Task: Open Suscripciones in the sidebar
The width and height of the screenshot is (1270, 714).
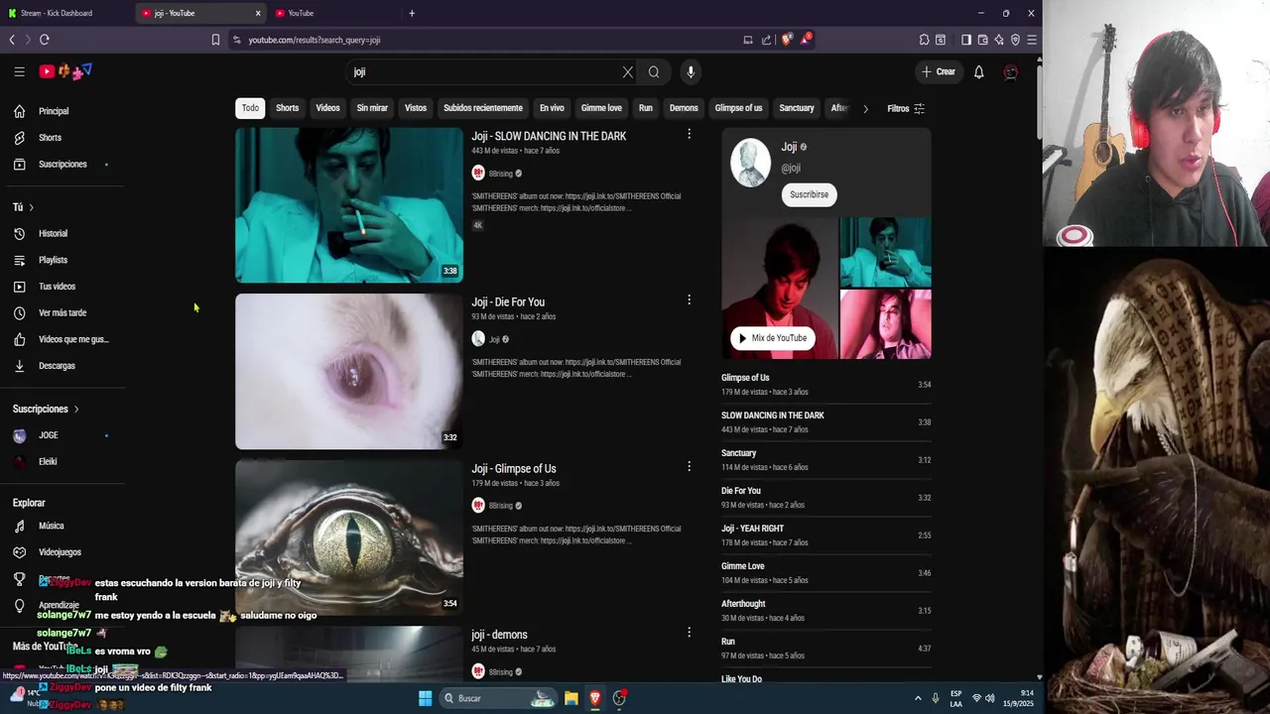Action: click(x=62, y=164)
